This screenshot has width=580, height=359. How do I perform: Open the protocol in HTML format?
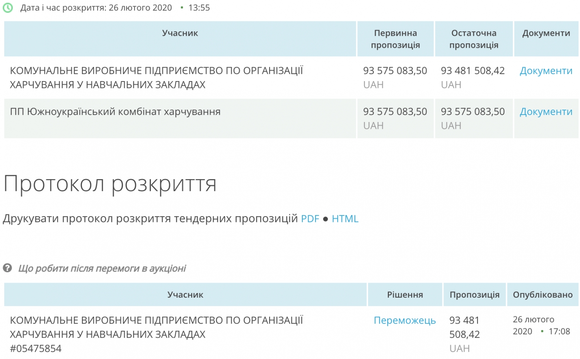click(x=345, y=219)
